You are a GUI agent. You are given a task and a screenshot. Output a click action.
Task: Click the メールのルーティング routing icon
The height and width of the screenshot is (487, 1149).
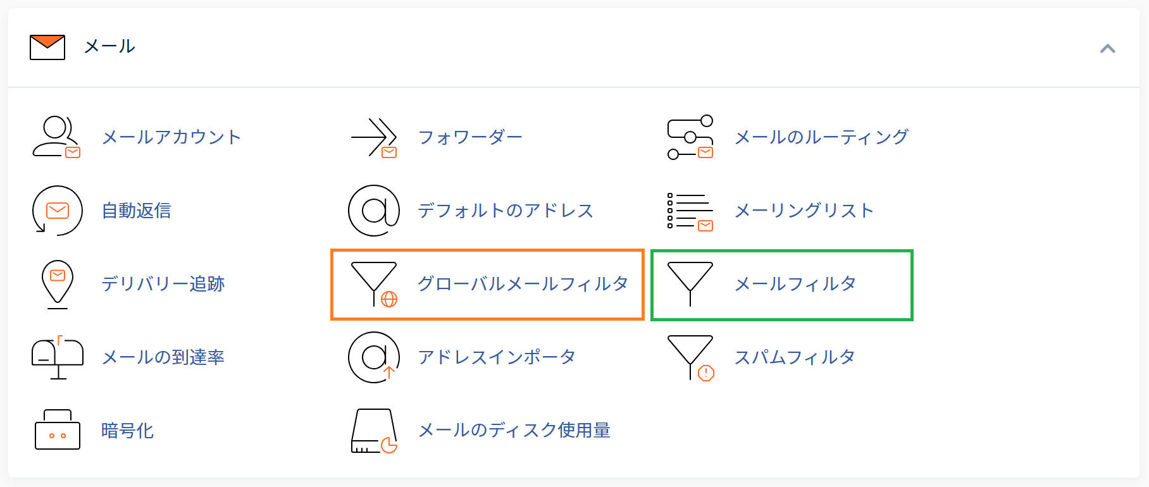click(x=690, y=137)
